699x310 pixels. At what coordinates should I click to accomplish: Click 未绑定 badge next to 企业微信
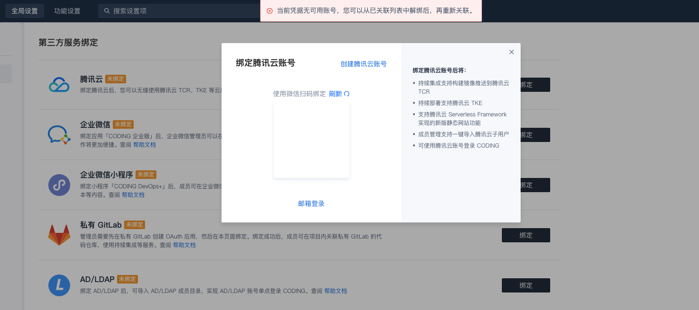point(123,124)
